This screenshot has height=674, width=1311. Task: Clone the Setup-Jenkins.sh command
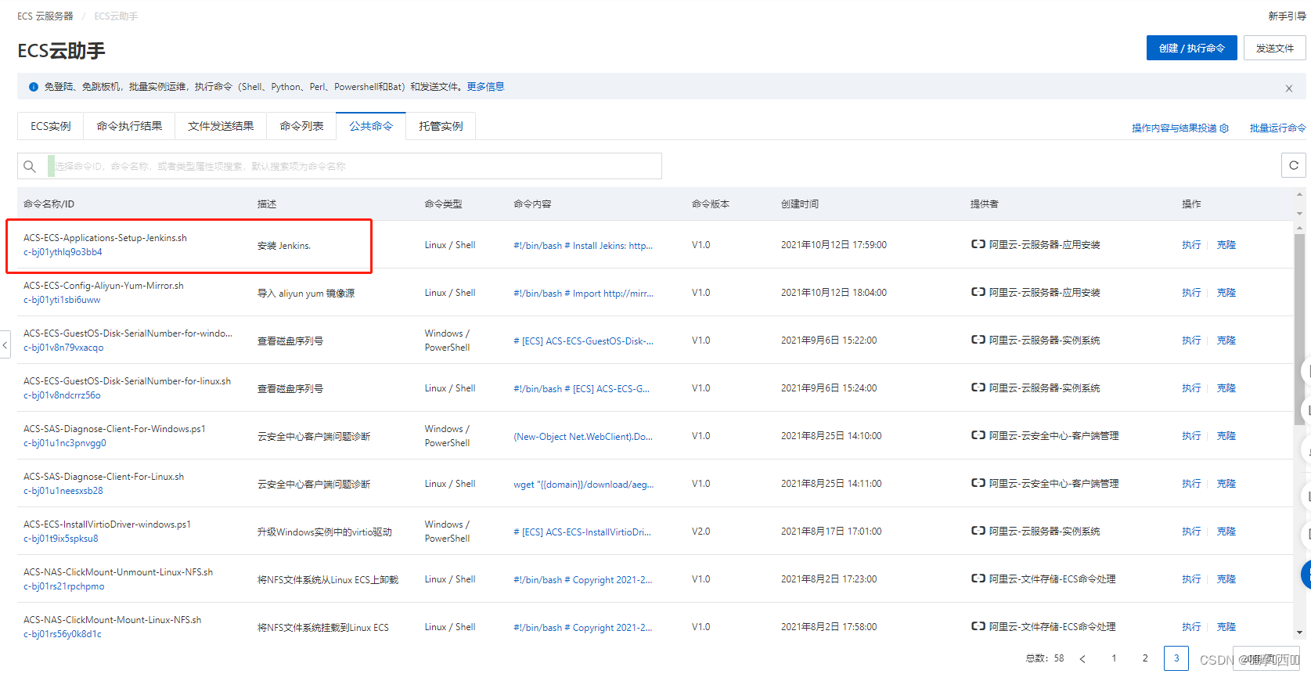pos(1226,245)
